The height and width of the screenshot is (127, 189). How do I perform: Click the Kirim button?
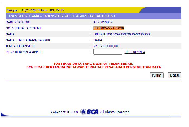157,75
